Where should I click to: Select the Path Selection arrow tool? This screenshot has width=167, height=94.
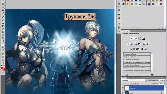(x=3, y=47)
